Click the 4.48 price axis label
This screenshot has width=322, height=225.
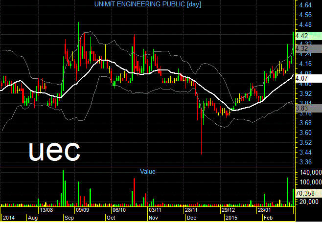tap(305, 25)
